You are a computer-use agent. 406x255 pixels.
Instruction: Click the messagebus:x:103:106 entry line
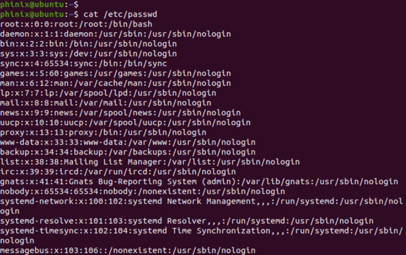128,250
